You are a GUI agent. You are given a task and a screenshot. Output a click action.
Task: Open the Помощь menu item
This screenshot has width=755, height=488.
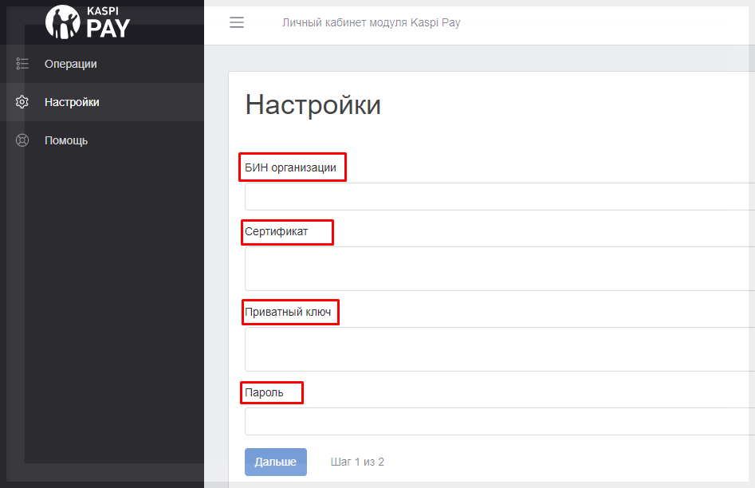pyautogui.click(x=102, y=140)
